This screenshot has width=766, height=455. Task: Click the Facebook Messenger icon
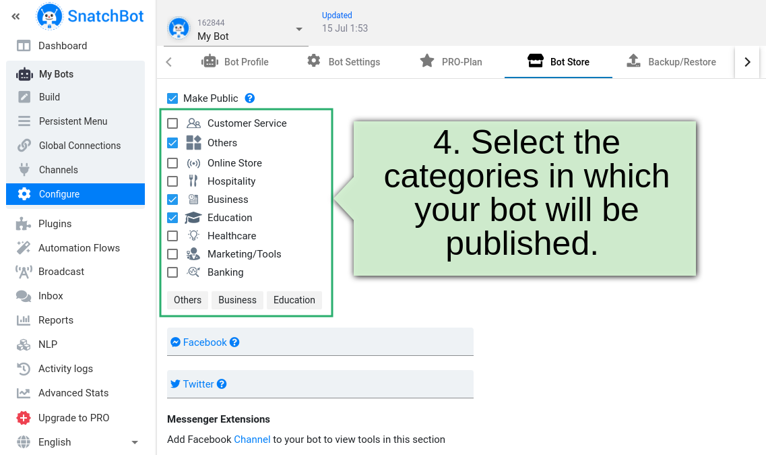175,342
